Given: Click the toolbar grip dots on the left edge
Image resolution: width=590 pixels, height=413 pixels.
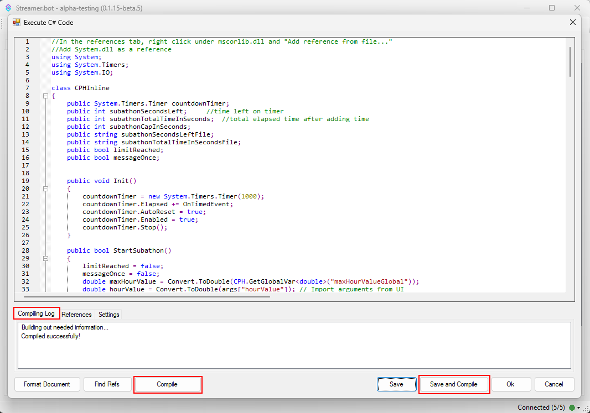Looking at the screenshot, I should 3,23.
